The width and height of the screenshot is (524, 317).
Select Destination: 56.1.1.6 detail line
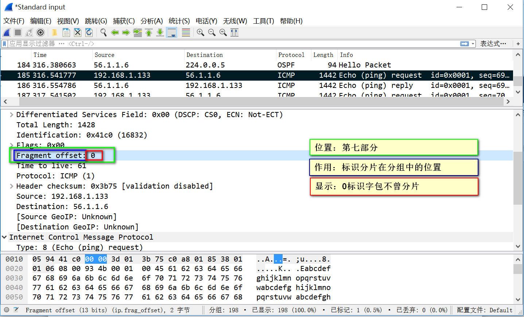click(62, 206)
